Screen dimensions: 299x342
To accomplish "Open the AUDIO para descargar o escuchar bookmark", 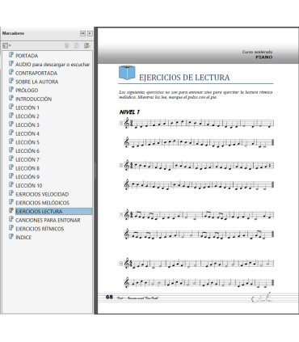I will (x=53, y=65).
